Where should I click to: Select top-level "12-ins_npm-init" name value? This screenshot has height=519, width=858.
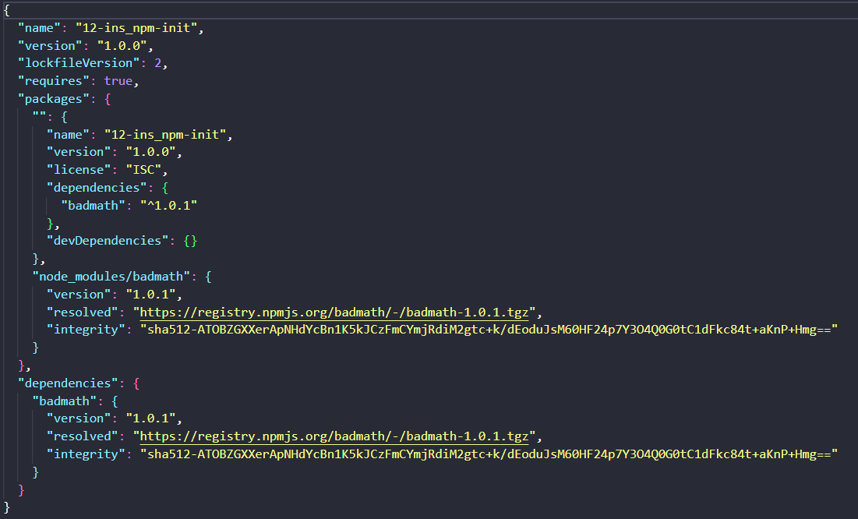coord(136,28)
